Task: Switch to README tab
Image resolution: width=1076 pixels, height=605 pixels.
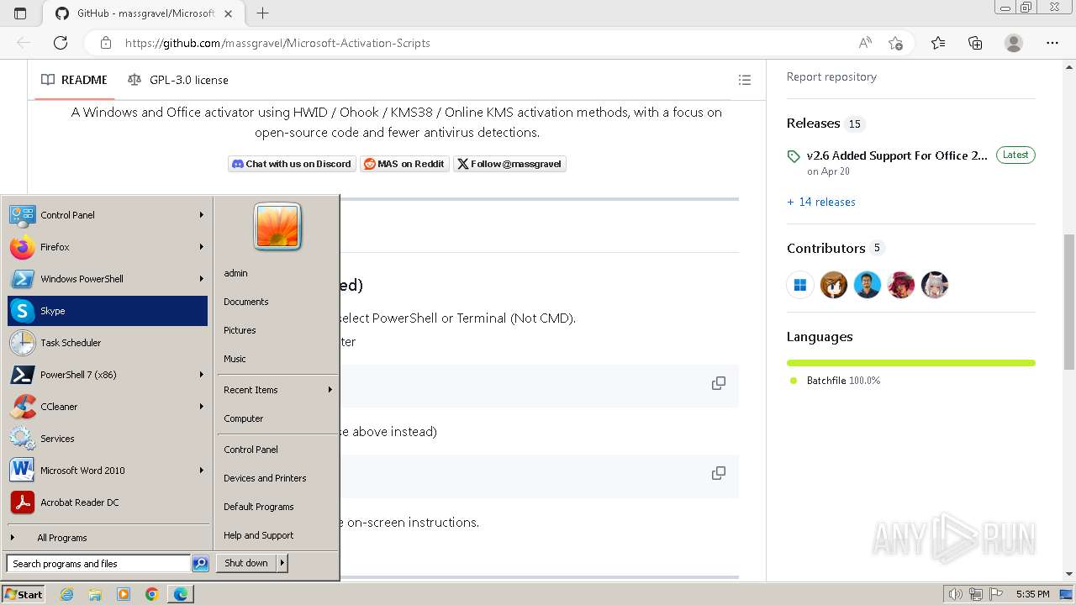Action: pyautogui.click(x=75, y=80)
